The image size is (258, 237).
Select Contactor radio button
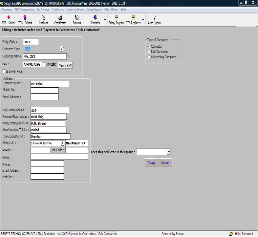[x=149, y=46]
